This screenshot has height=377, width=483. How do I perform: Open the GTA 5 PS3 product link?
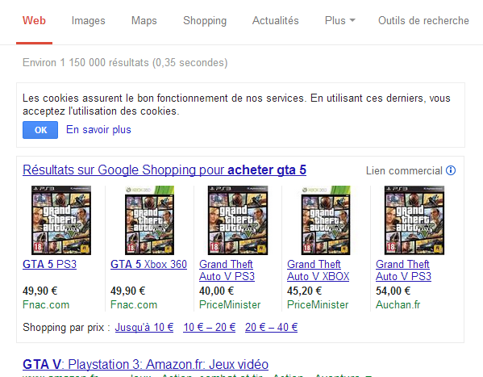click(x=50, y=265)
